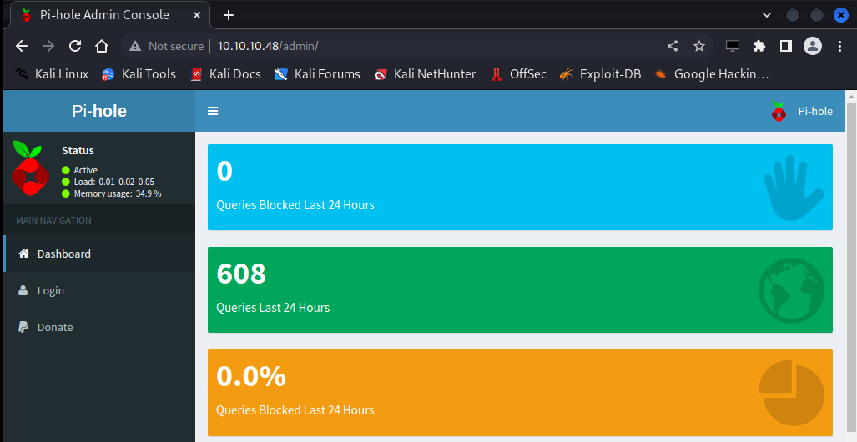The height and width of the screenshot is (442, 857).
Task: Click the scrollbar up arrow
Action: [851, 96]
